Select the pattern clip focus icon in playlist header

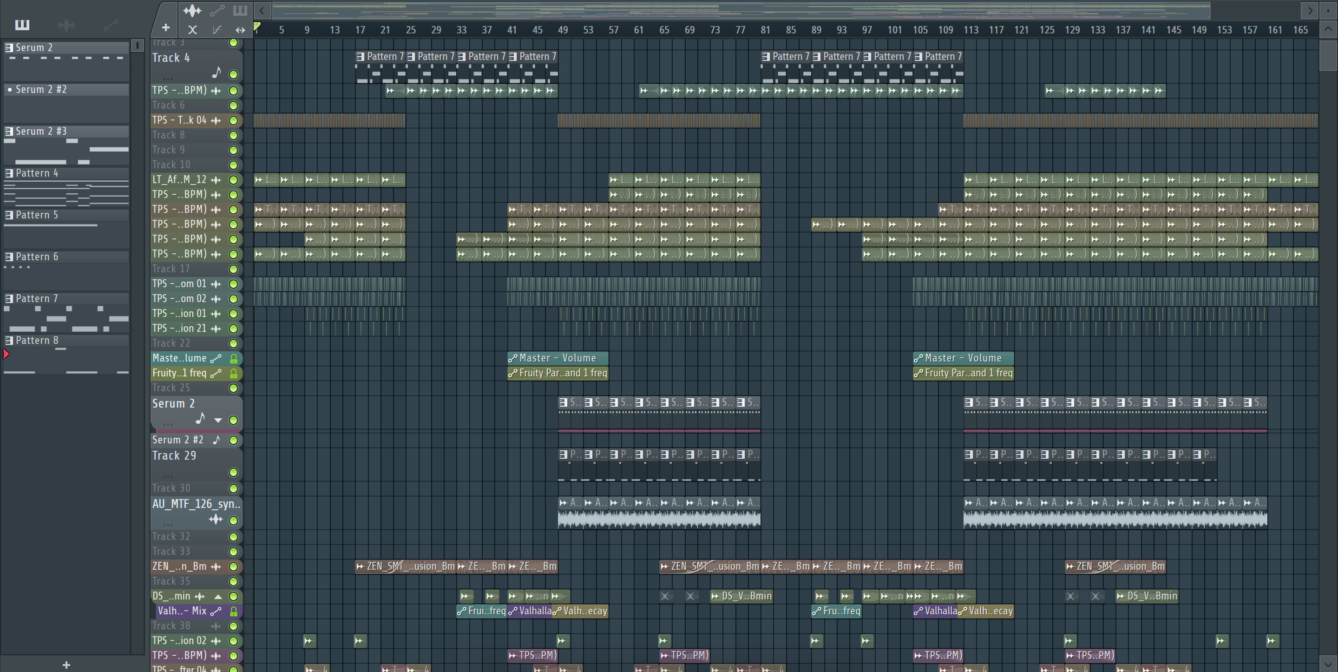pos(240,10)
